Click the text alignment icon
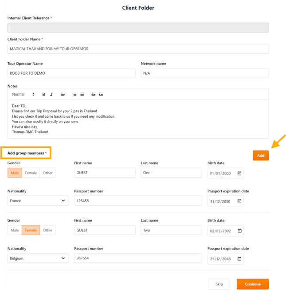Screen dimensions: 286x294 63,95
